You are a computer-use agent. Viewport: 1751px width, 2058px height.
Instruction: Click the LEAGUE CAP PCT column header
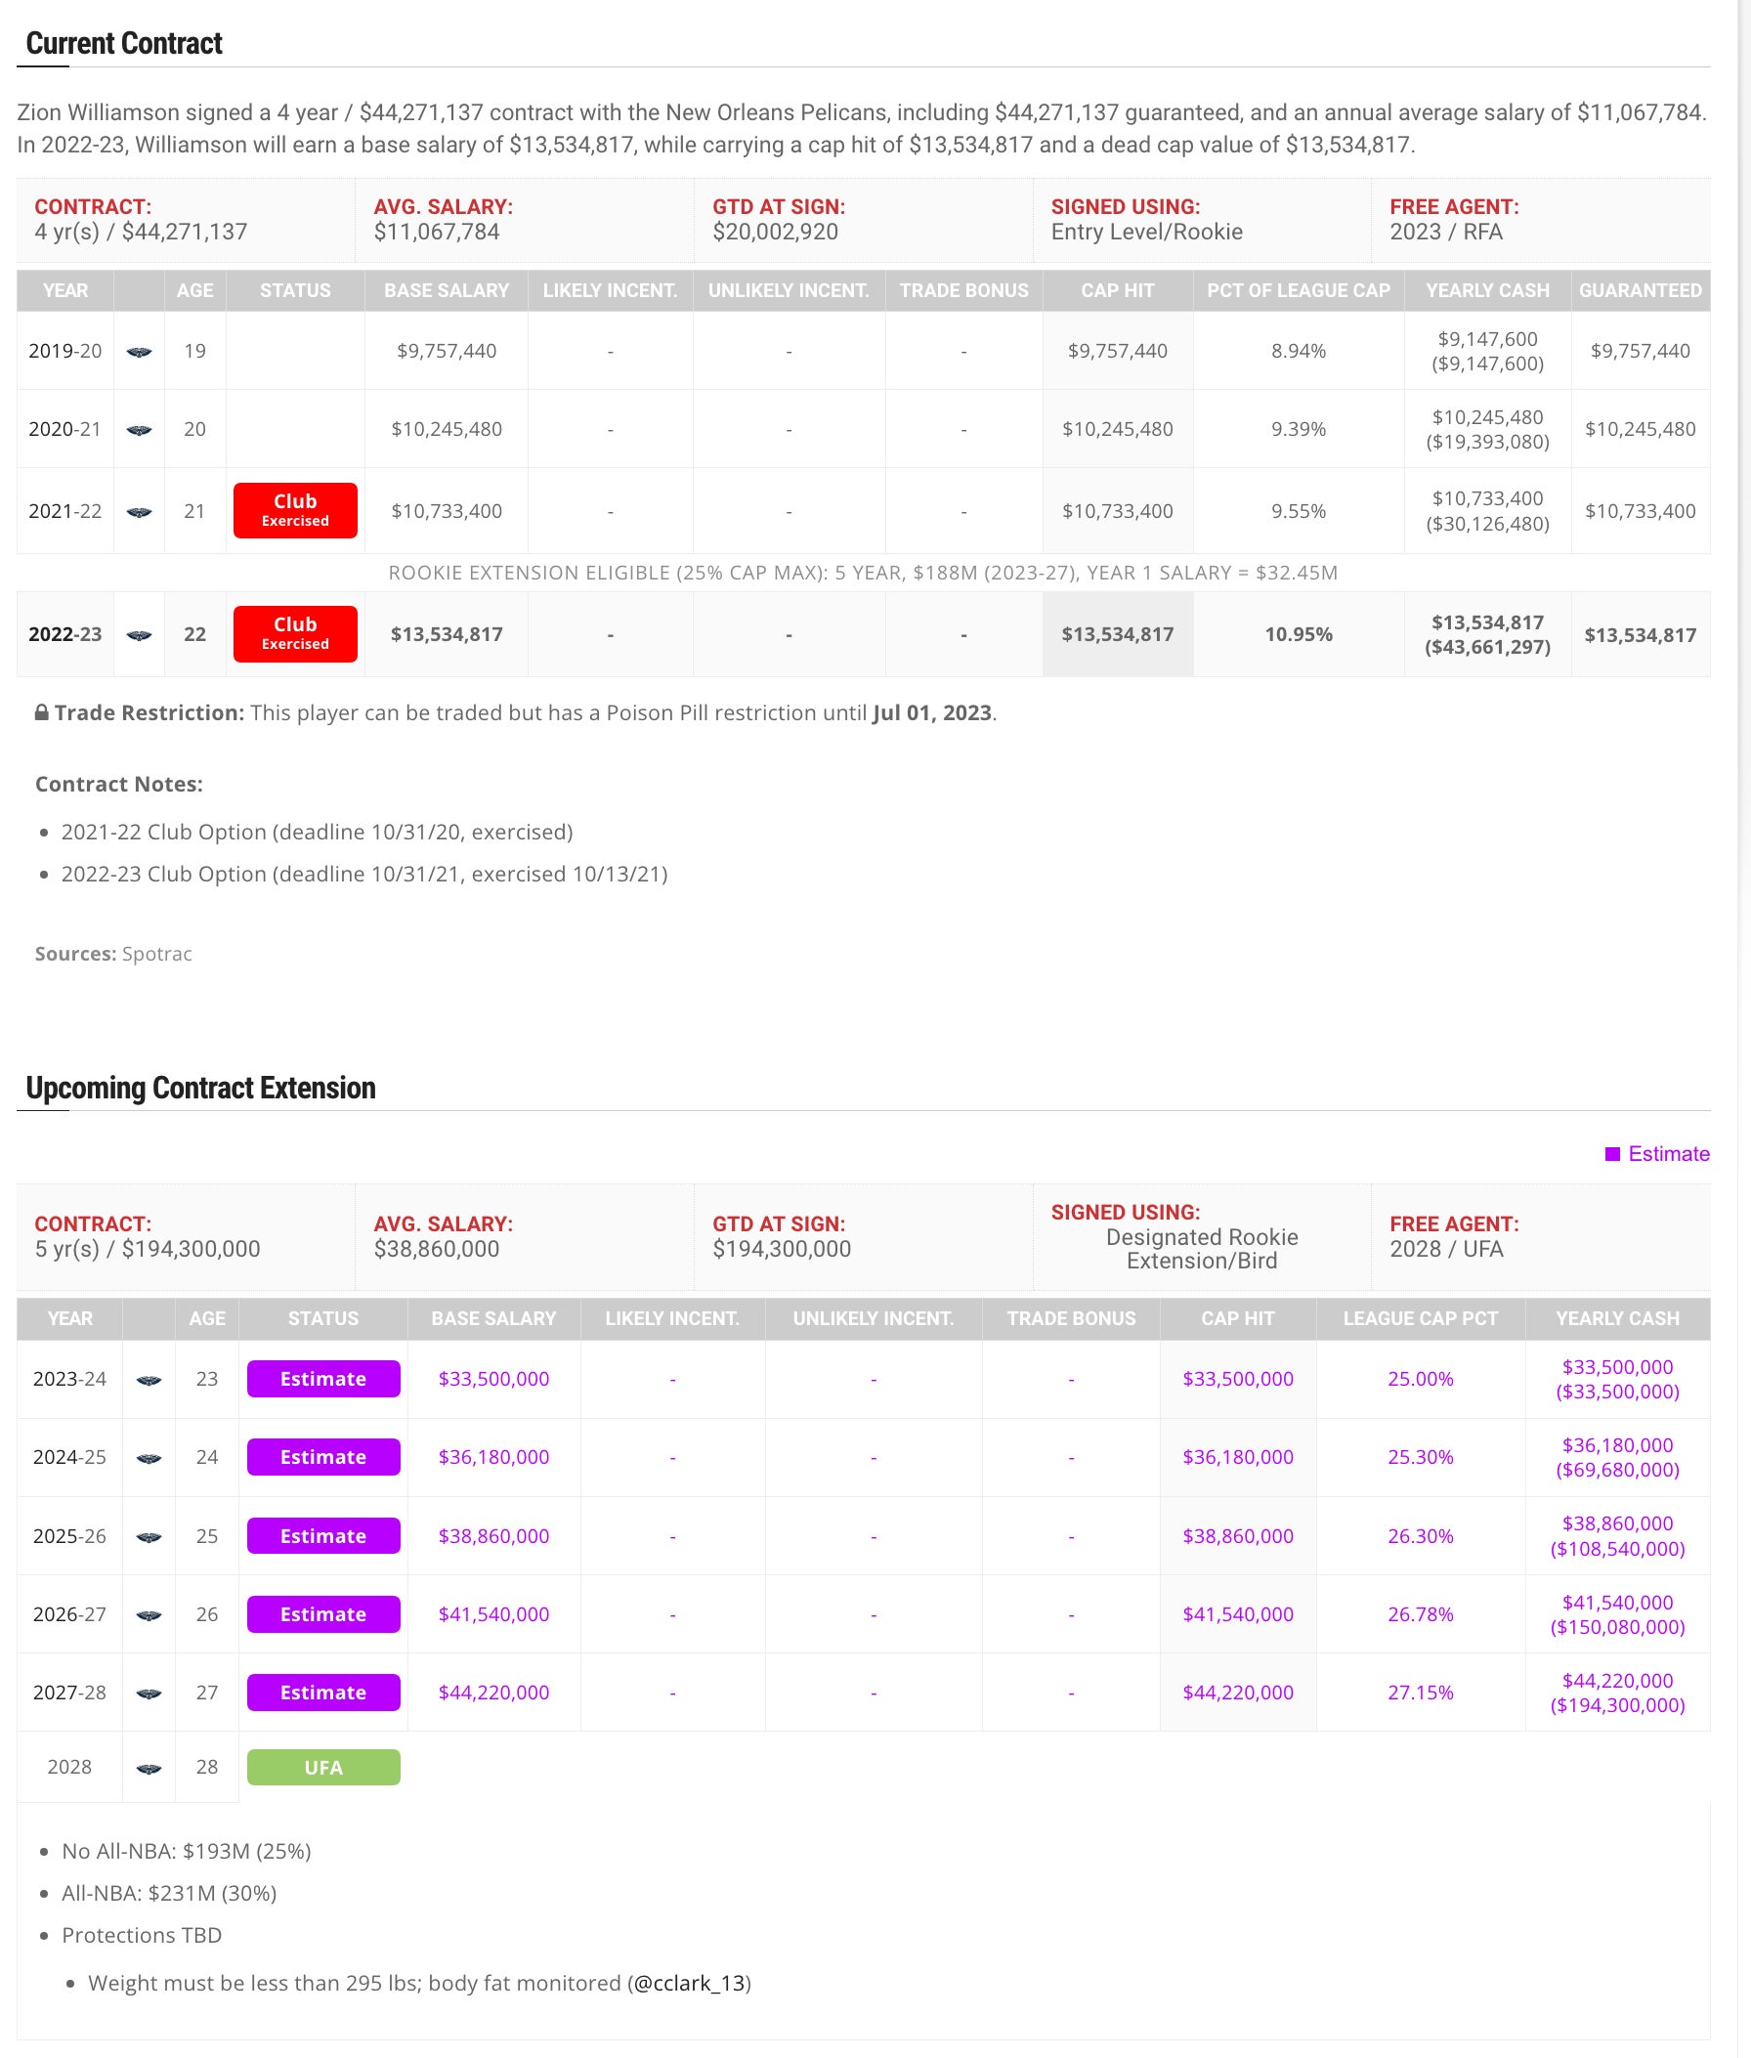(x=1420, y=1318)
